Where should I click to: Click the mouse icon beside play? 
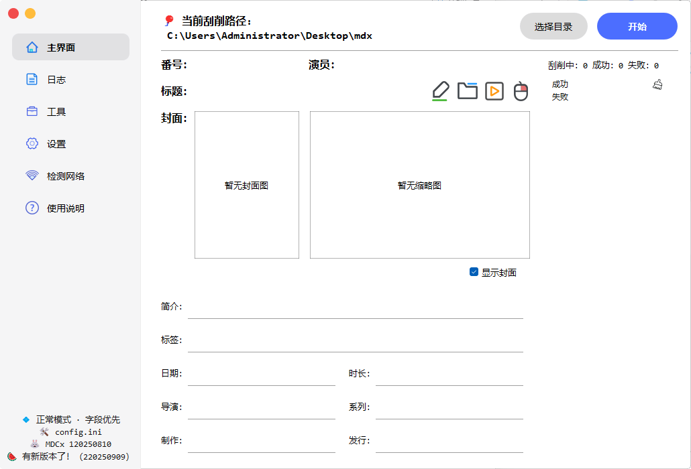pos(521,91)
